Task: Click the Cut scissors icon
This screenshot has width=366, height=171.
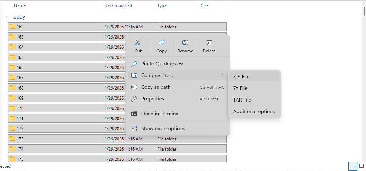Action: pos(138,43)
